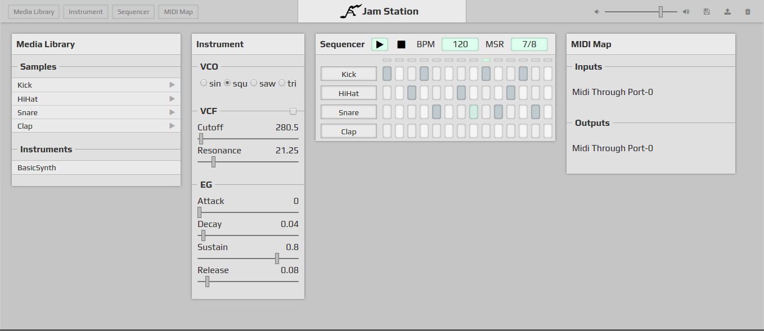Click the BPM field showing 120
The image size is (764, 331).
point(460,44)
